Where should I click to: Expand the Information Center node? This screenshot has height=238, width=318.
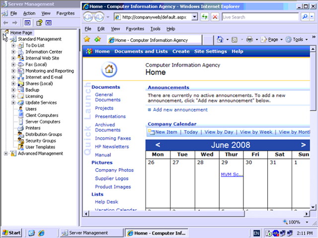(13, 52)
